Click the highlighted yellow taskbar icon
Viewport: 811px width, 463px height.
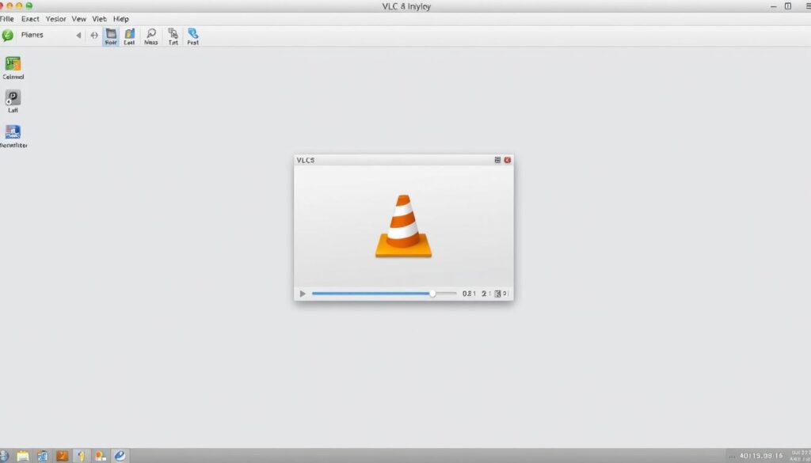(82, 456)
